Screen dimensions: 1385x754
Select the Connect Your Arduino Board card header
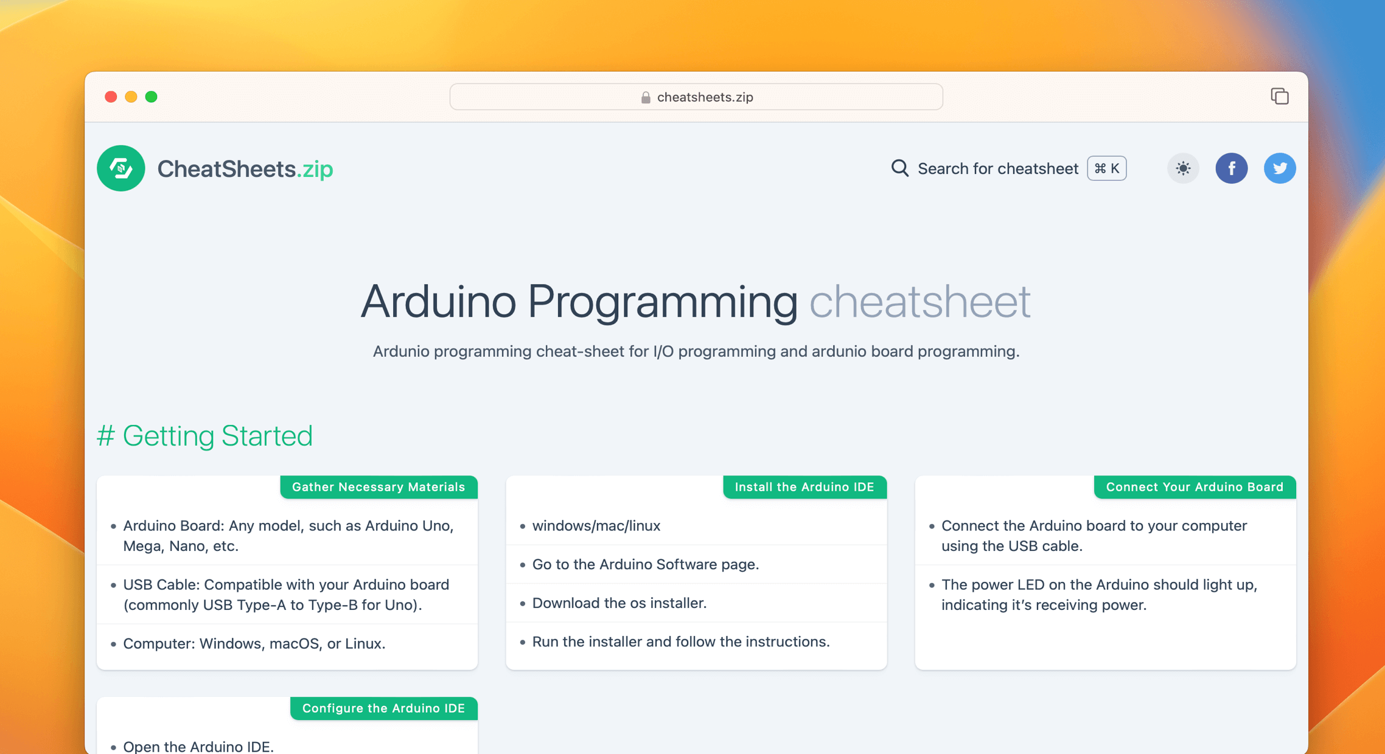click(x=1194, y=486)
